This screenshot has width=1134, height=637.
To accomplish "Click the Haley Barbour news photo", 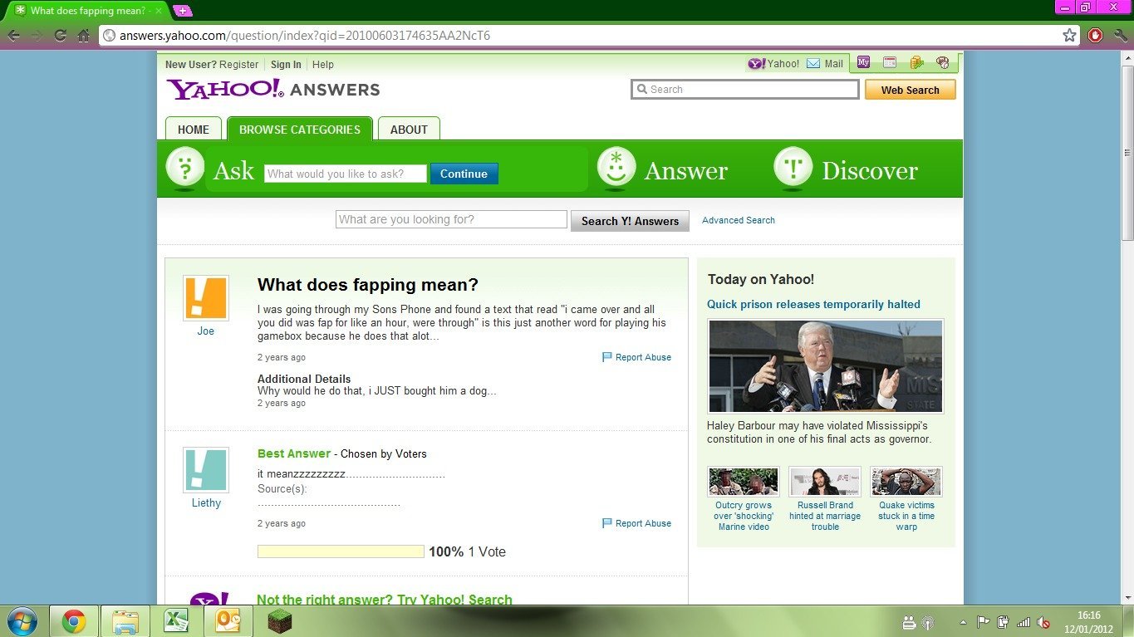I will pyautogui.click(x=825, y=366).
